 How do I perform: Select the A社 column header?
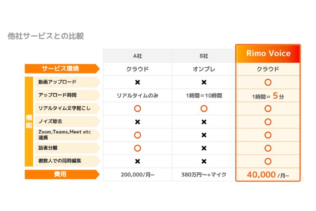(x=137, y=56)
